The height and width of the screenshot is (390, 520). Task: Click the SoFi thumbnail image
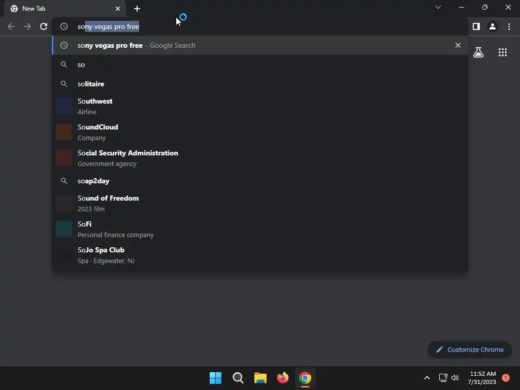pos(64,229)
